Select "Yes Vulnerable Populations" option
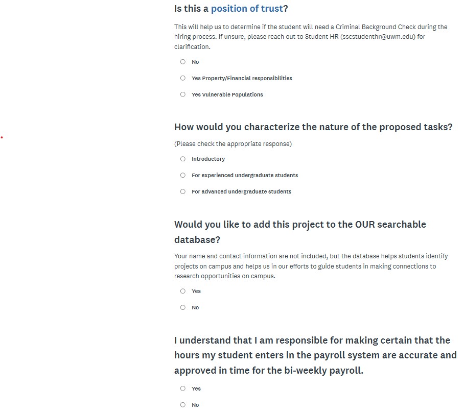The width and height of the screenshot is (465, 414). pyautogui.click(x=182, y=94)
